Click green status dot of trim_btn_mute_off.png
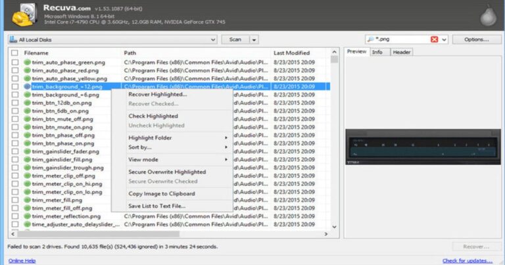The image size is (505, 265). point(28,119)
